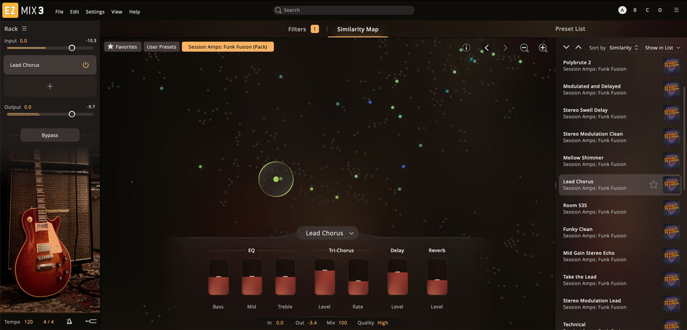687x330 pixels.
Task: Toggle the User Presets filter
Action: (161, 47)
